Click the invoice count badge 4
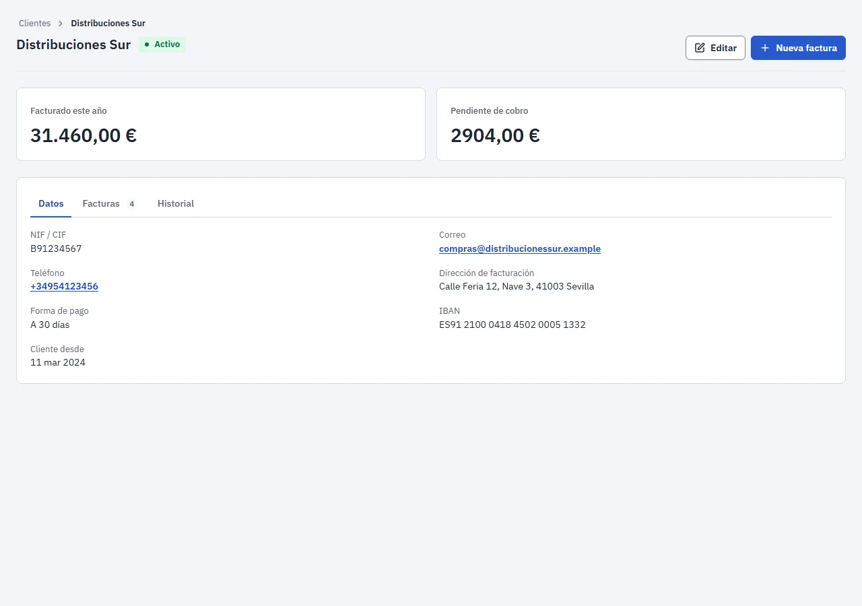 [x=132, y=204]
